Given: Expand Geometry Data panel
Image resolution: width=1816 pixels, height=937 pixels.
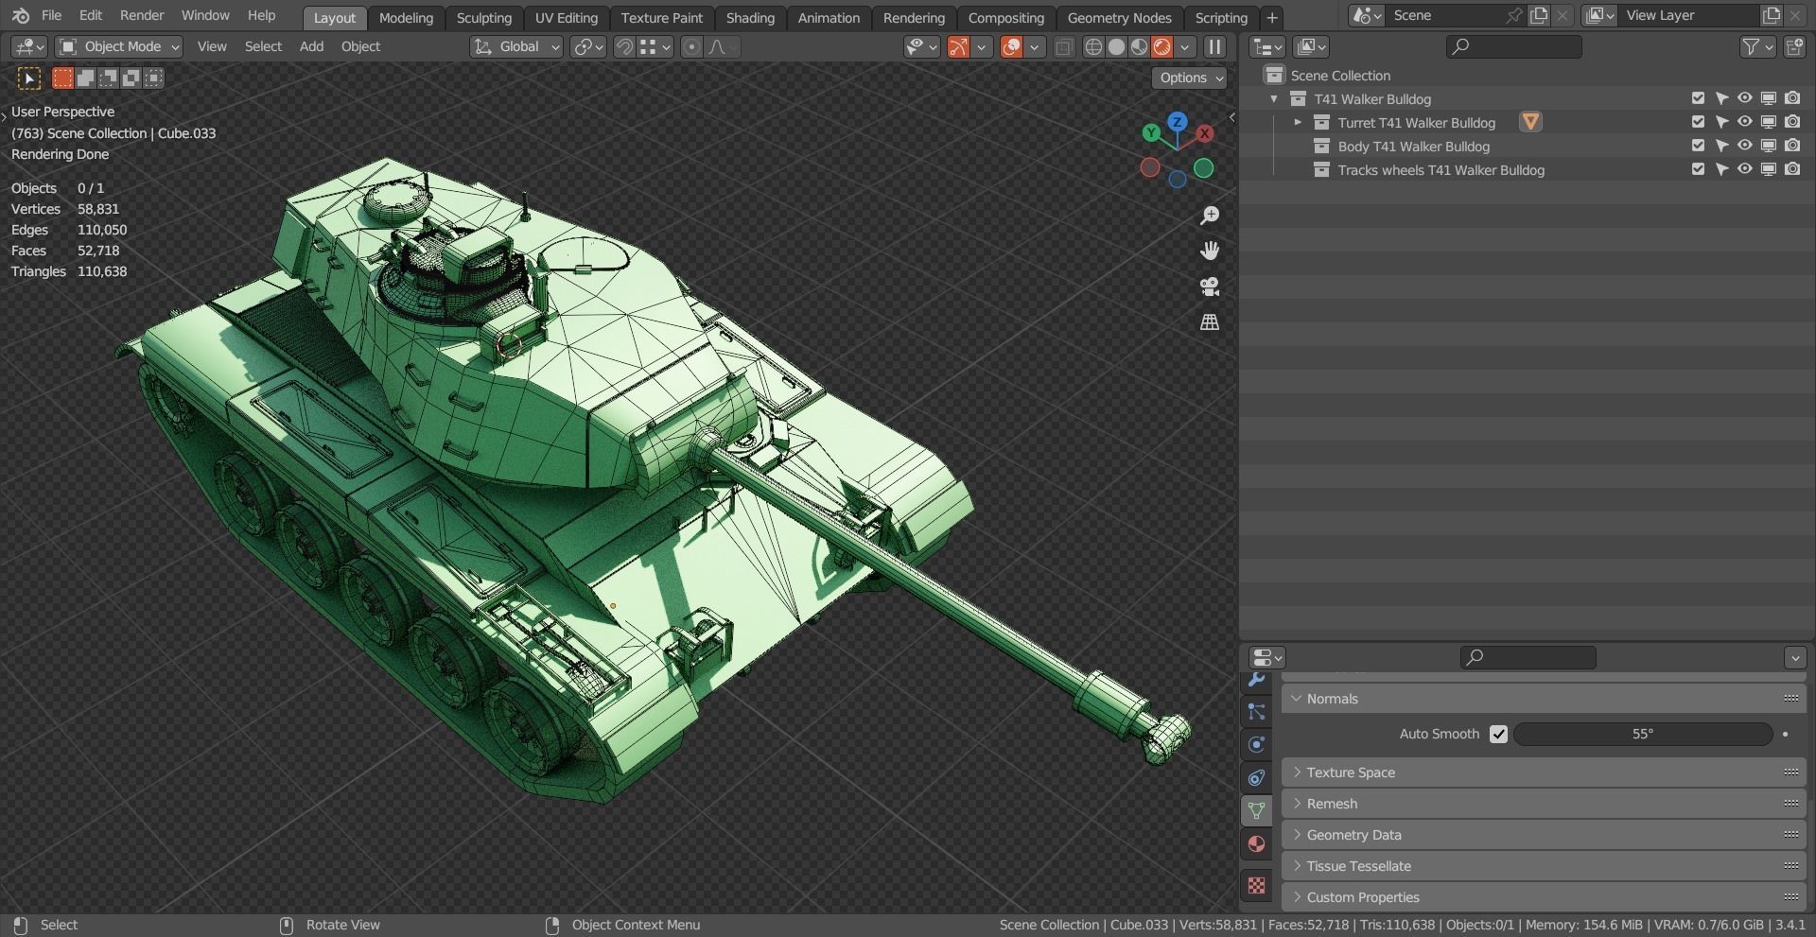Looking at the screenshot, I should click(x=1544, y=835).
